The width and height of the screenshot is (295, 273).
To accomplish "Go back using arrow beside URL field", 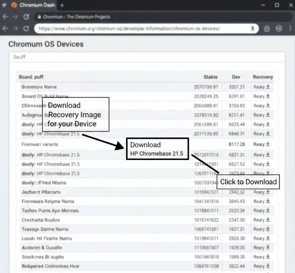I will [x=5, y=29].
